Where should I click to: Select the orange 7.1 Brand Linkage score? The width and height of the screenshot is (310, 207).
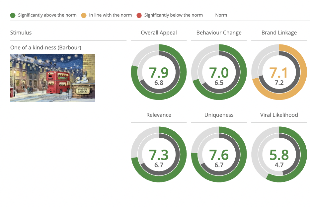tap(278, 73)
